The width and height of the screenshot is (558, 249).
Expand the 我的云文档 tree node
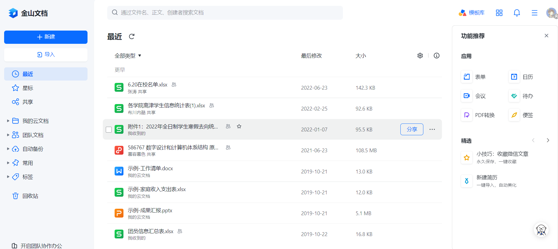(x=8, y=121)
